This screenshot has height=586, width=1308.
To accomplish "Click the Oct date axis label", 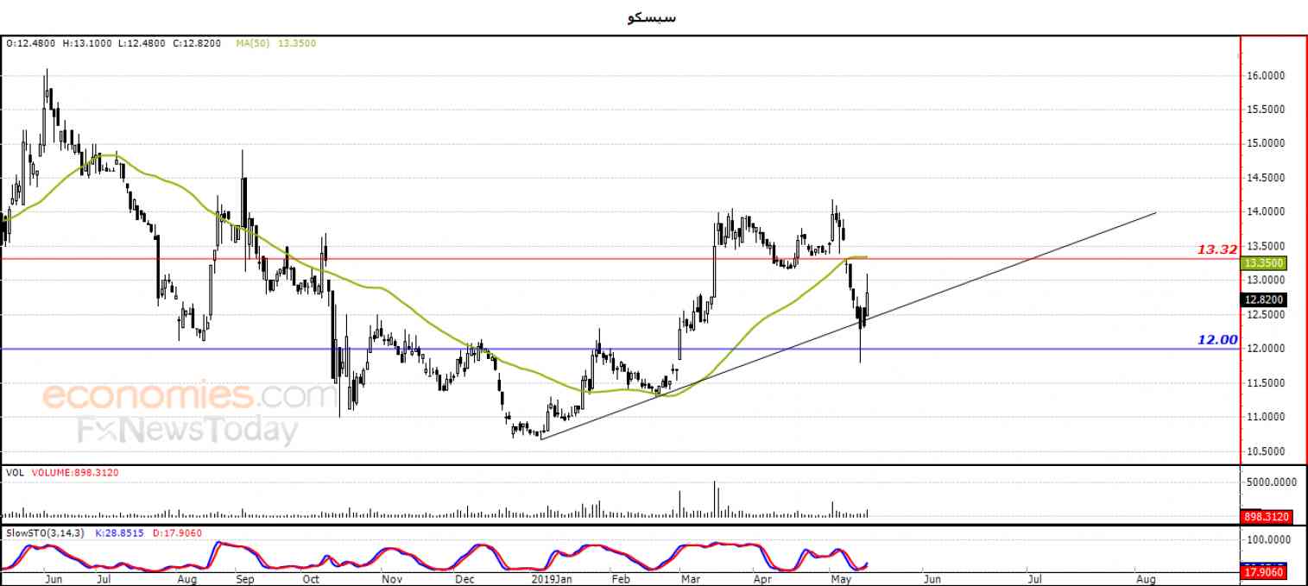I will [312, 578].
